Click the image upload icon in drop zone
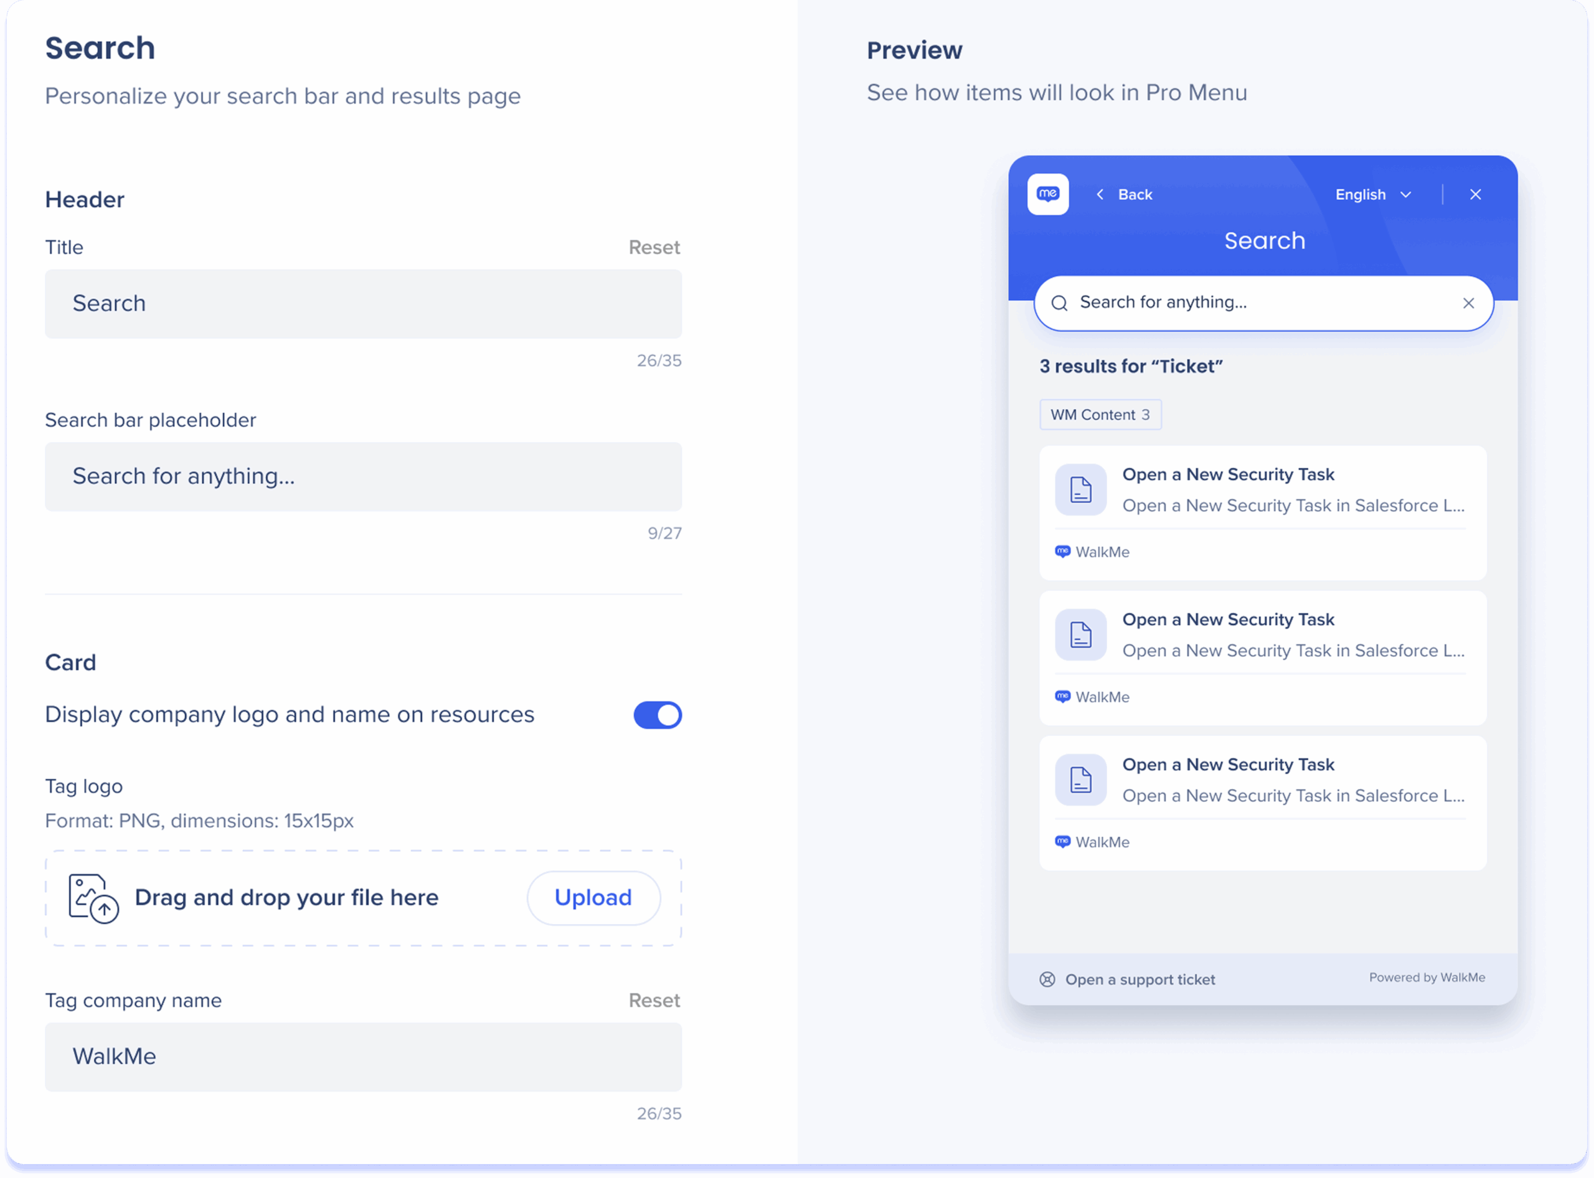Image resolution: width=1594 pixels, height=1178 pixels. (x=93, y=898)
